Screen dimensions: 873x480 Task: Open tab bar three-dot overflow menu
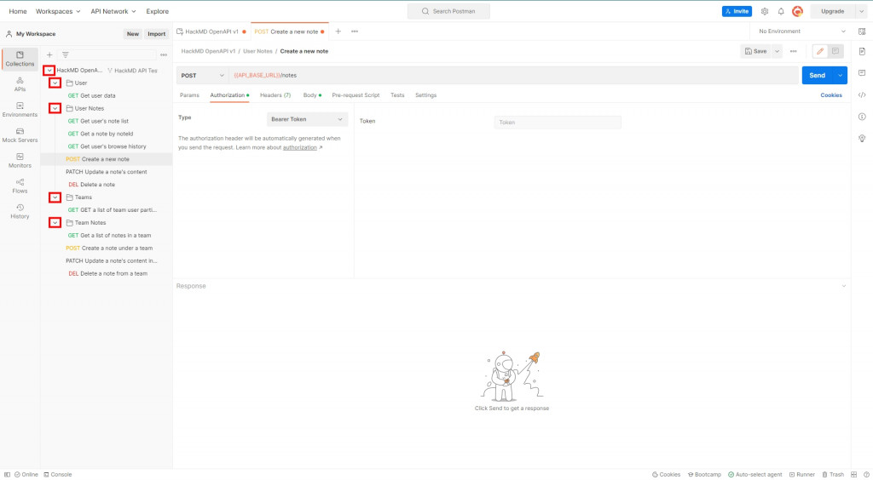click(355, 31)
